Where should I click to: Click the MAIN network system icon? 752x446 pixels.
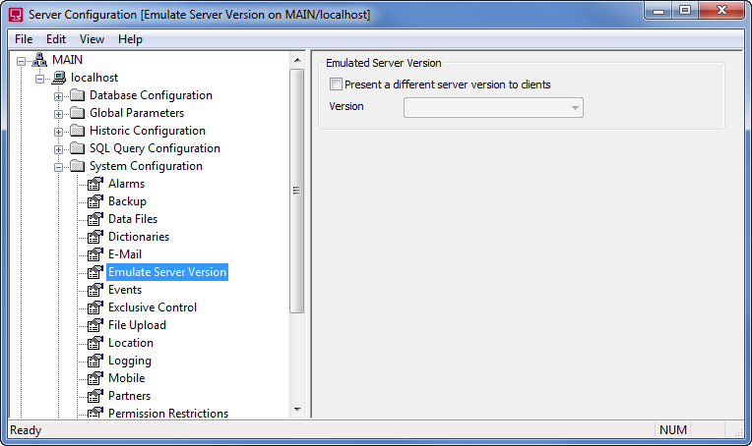point(39,60)
